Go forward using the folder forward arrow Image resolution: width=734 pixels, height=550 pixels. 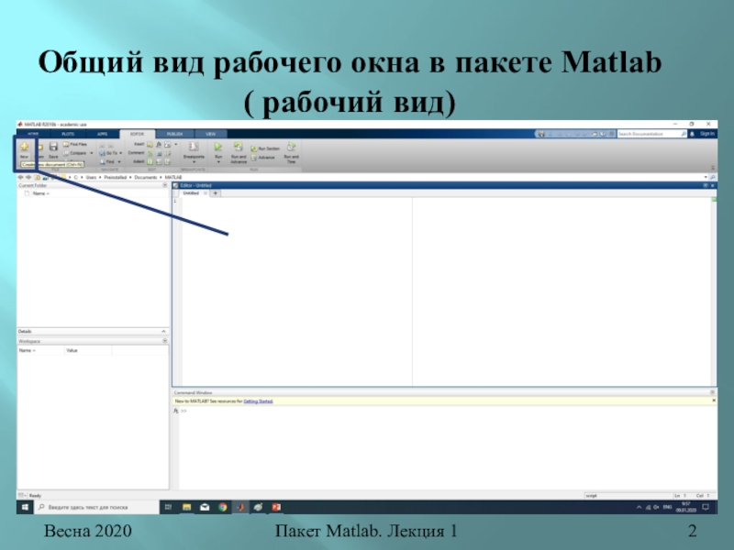click(28, 177)
